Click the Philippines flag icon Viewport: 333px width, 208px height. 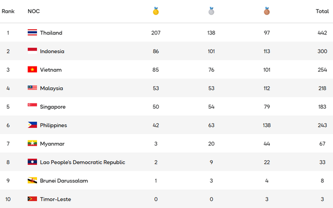tap(32, 125)
